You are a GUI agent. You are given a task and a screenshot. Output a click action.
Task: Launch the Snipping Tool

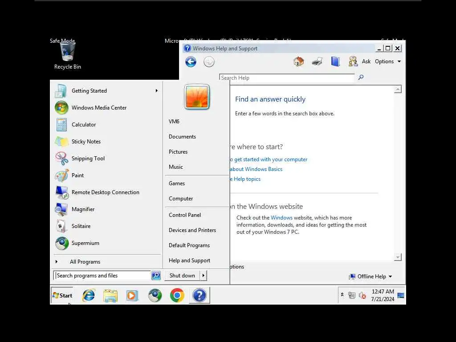point(107,159)
